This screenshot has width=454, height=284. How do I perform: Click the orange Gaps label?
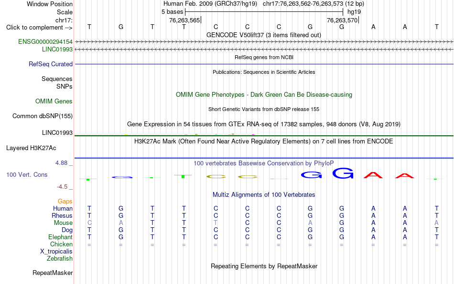[65, 201]
